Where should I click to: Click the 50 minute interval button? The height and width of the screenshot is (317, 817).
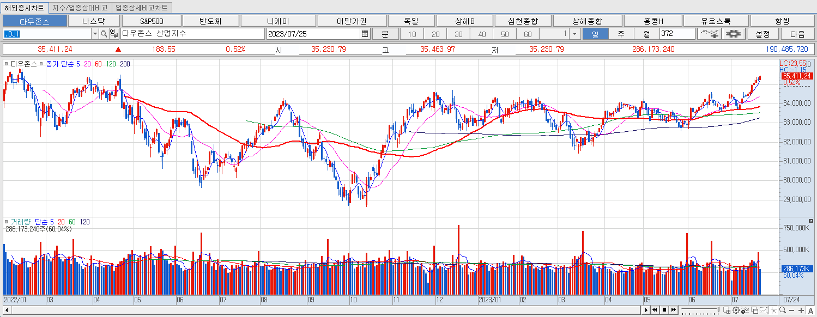click(505, 34)
